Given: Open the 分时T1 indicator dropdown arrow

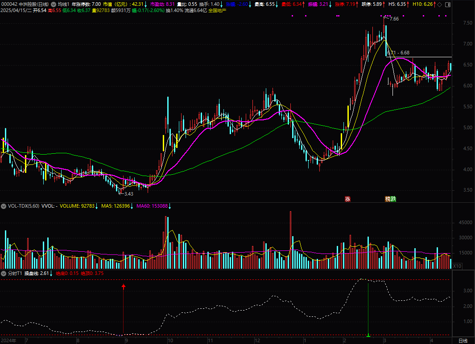Looking at the screenshot, I should [4, 274].
